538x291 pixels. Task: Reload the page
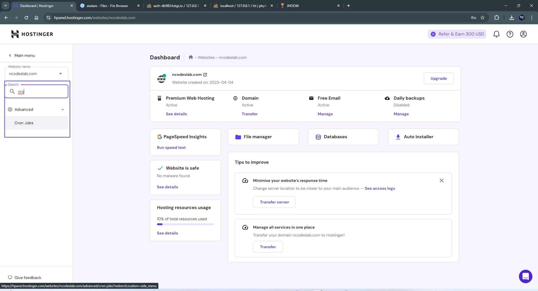pyautogui.click(x=26, y=18)
